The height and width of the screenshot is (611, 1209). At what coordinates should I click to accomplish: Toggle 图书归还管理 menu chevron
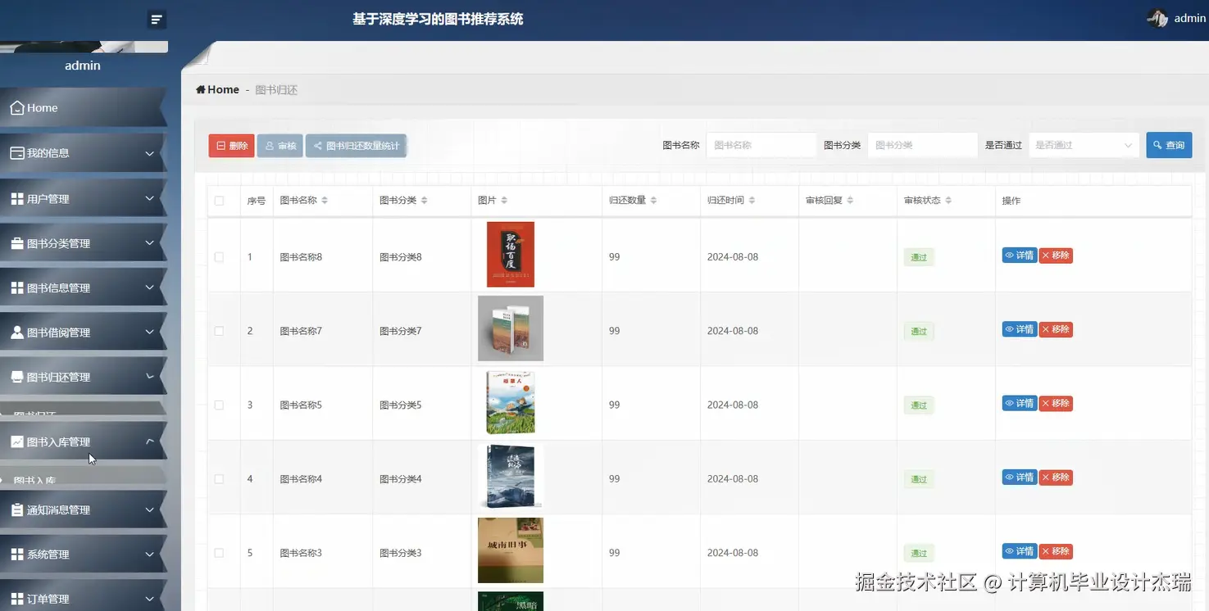(149, 377)
